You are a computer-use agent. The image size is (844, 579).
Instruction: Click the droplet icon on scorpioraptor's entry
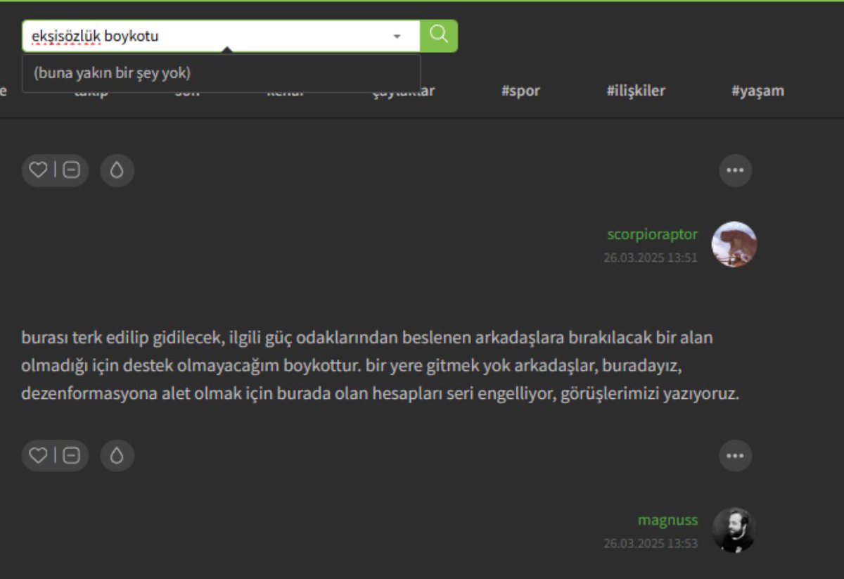pyautogui.click(x=117, y=170)
